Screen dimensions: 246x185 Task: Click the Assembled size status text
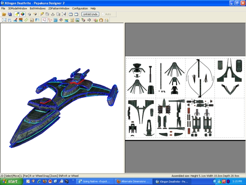click(205, 176)
